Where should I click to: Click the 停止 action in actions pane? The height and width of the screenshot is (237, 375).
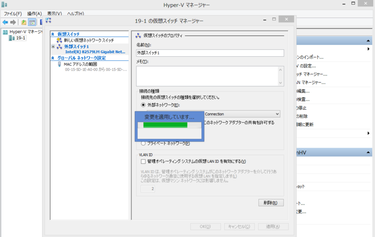pyautogui.click(x=301, y=108)
